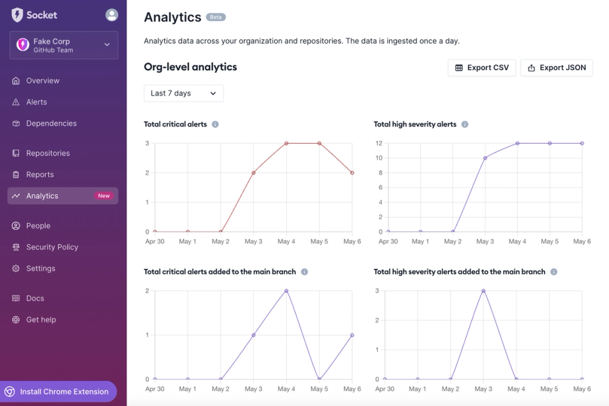The height and width of the screenshot is (406, 609).
Task: Navigate to Repositories
Action: click(48, 153)
